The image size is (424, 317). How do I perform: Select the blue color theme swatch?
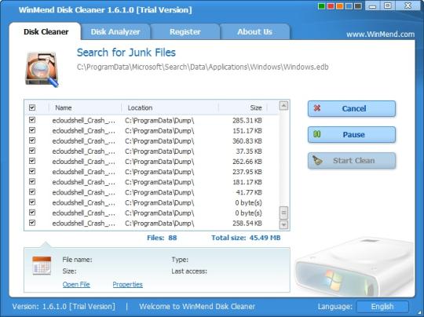[x=349, y=6]
